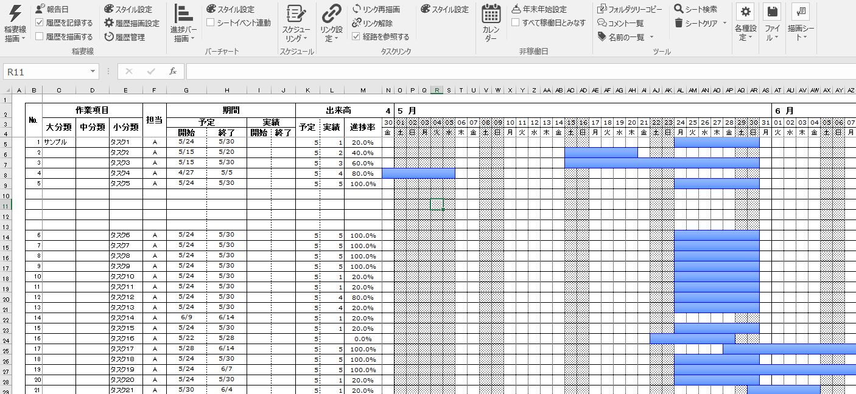The height and width of the screenshot is (394, 856).
Task: Click シートクリア trash icon
Action: pos(679,23)
